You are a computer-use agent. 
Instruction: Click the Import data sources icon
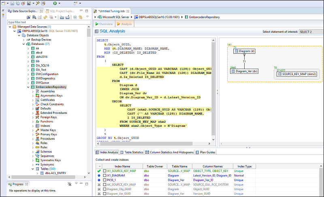pos(62,17)
